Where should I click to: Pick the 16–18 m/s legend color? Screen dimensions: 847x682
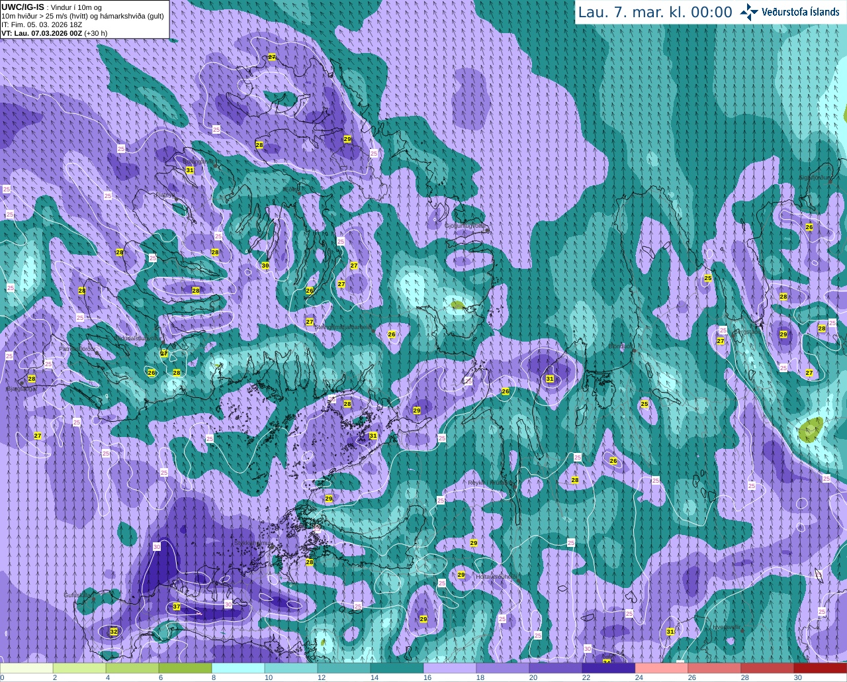(x=450, y=668)
